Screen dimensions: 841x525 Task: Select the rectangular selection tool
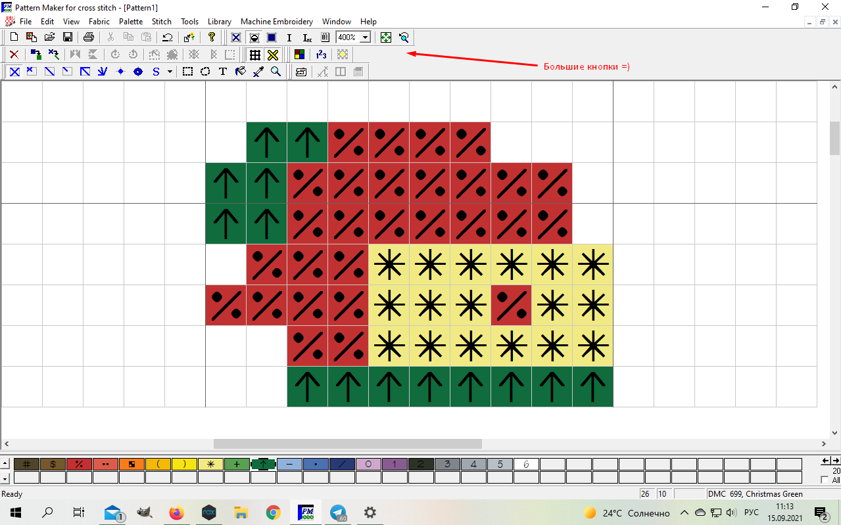pos(187,72)
